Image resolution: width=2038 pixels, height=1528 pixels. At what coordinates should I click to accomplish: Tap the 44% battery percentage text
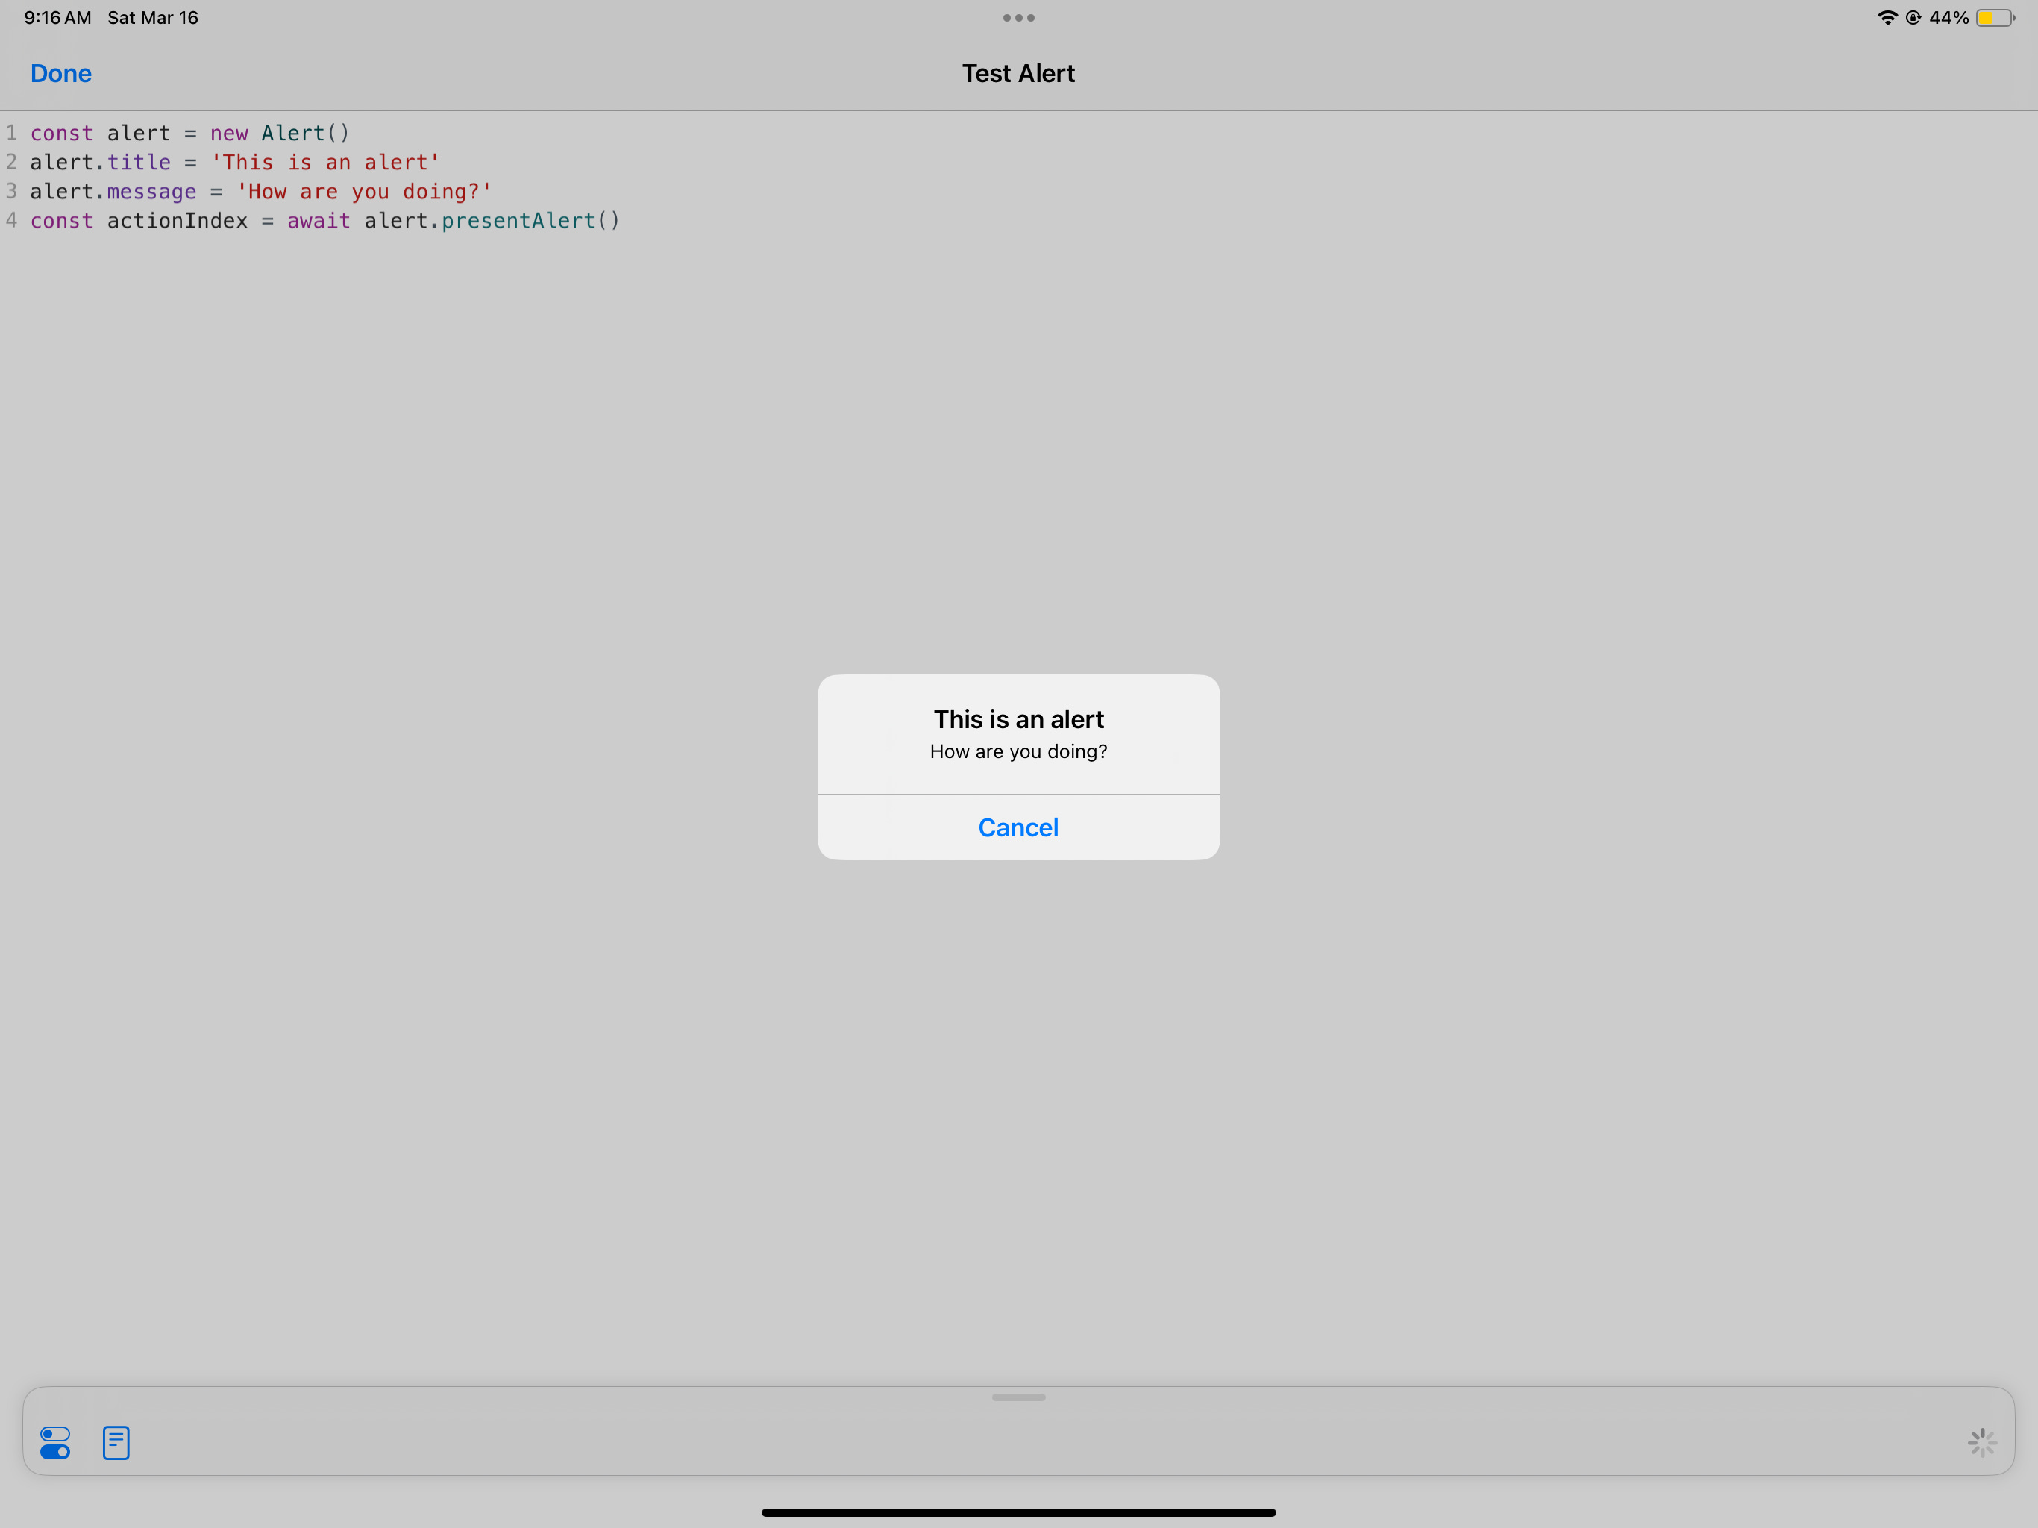pos(1948,17)
